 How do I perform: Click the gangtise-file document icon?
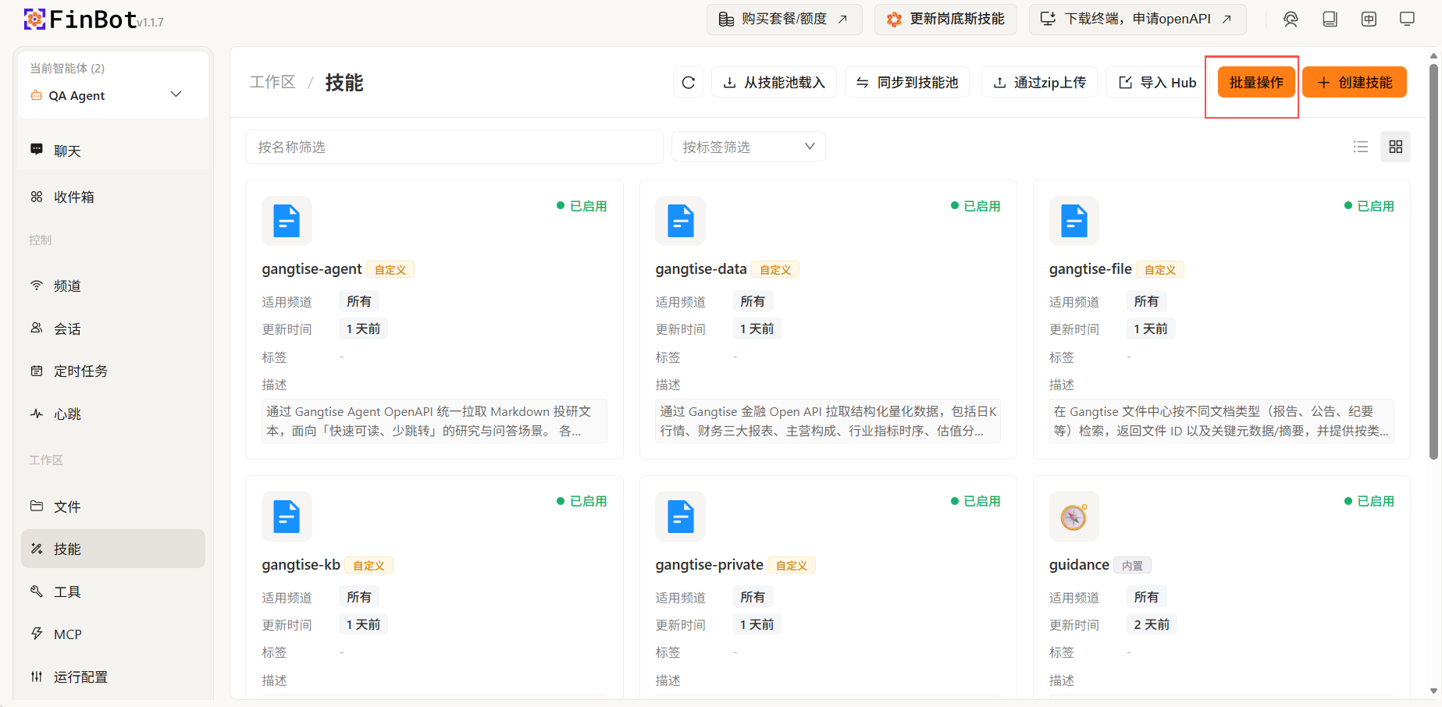pyautogui.click(x=1073, y=221)
